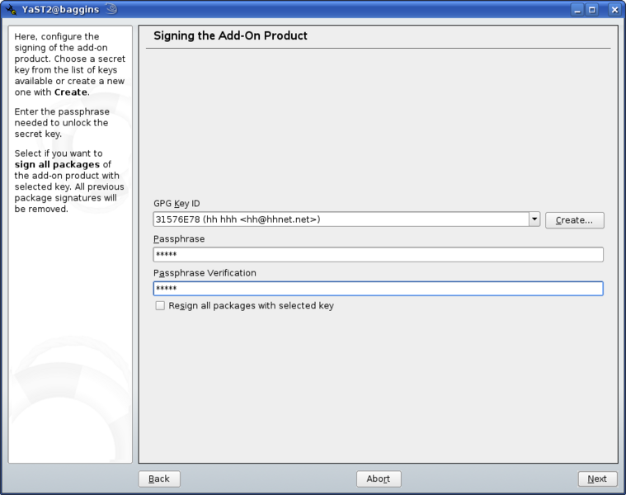Click the bold Create word in help text
Image resolution: width=626 pixels, height=495 pixels.
point(70,92)
